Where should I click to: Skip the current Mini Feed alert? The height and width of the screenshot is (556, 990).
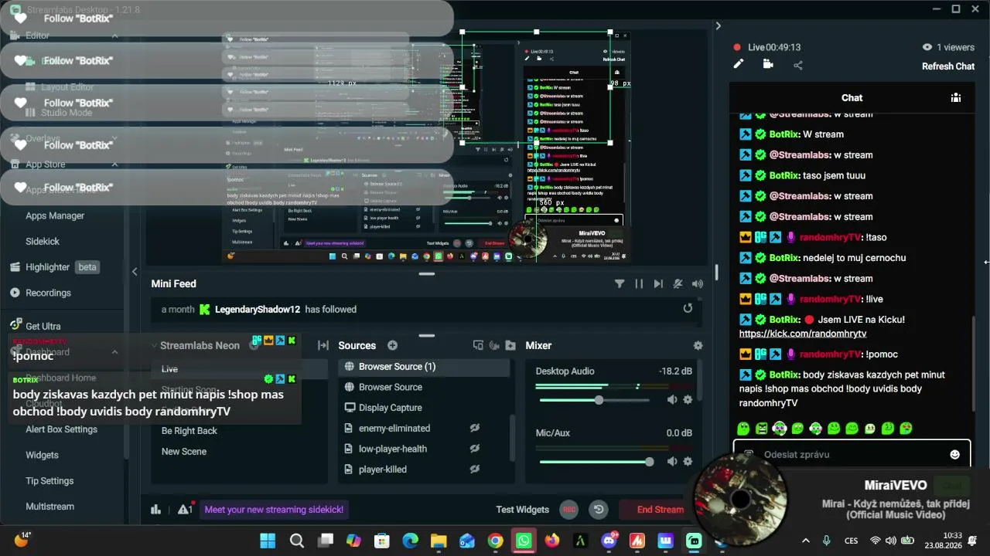point(658,283)
